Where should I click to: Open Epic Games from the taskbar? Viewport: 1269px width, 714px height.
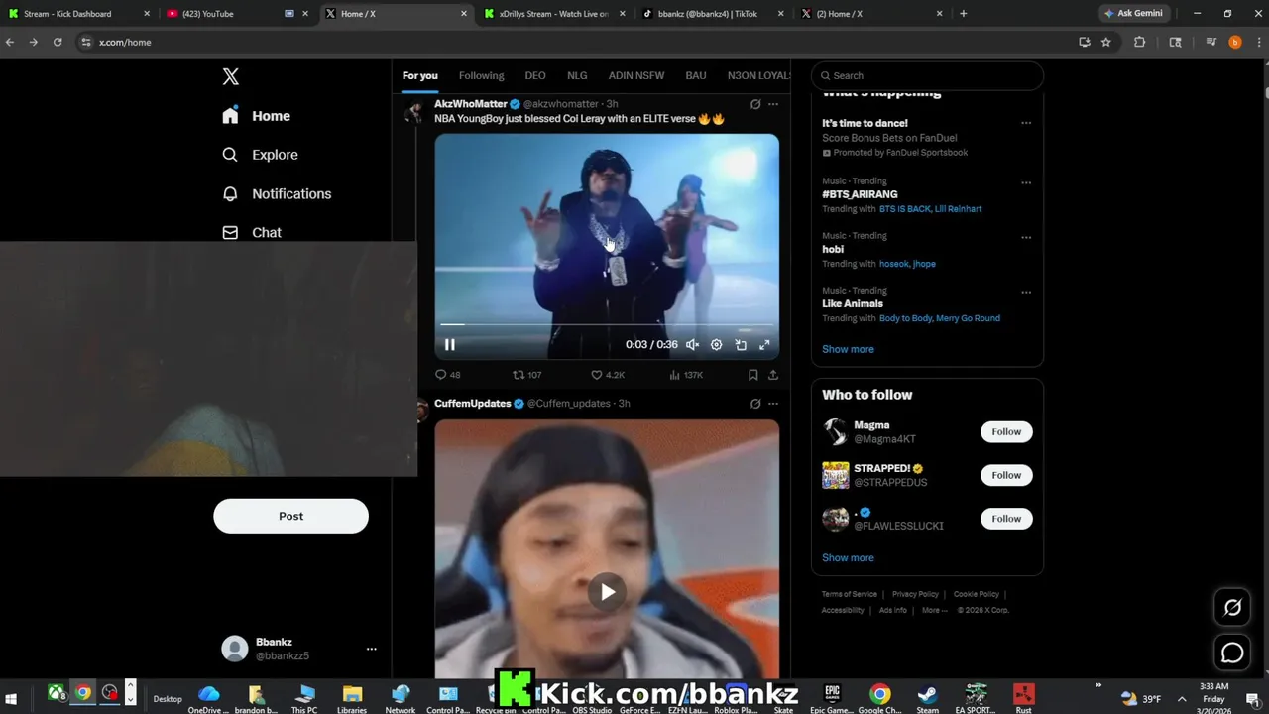832,698
